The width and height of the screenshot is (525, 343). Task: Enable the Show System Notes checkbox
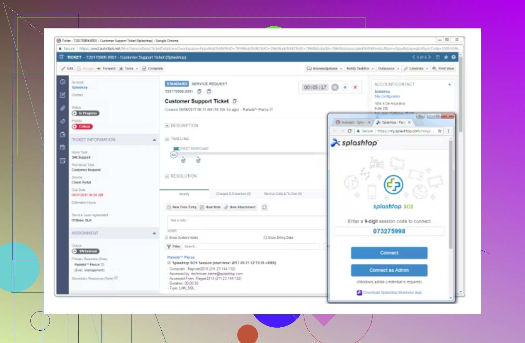pos(167,237)
